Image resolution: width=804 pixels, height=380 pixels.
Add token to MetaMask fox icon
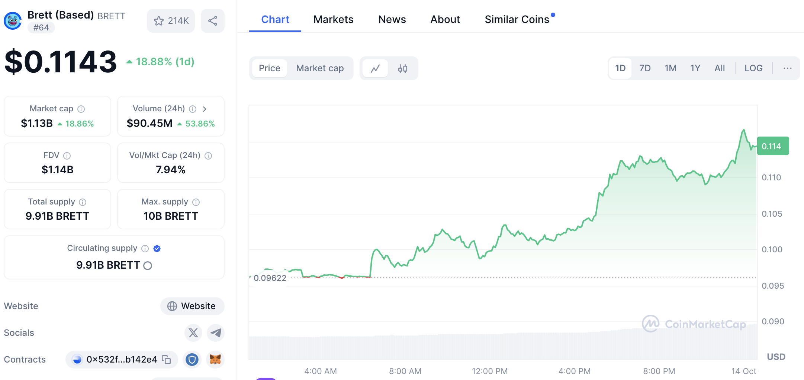(x=215, y=360)
